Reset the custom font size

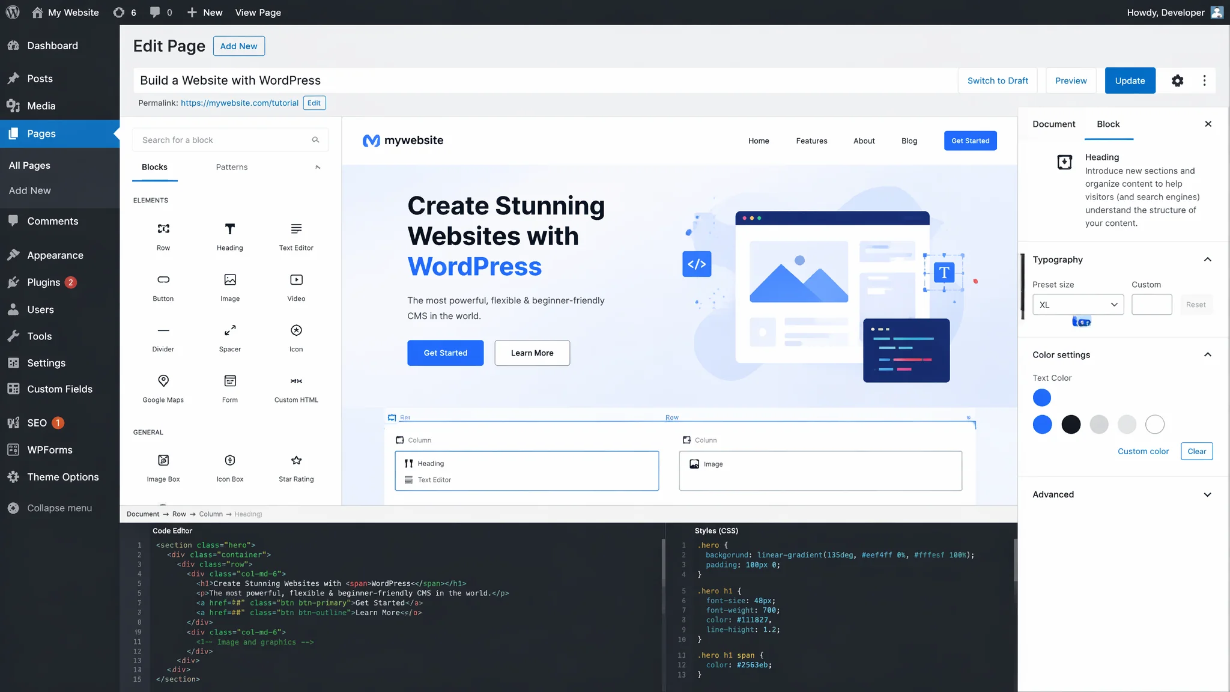[x=1196, y=305]
